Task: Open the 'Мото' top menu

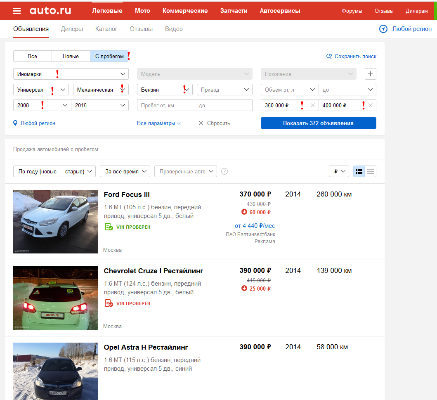Action: tap(142, 11)
